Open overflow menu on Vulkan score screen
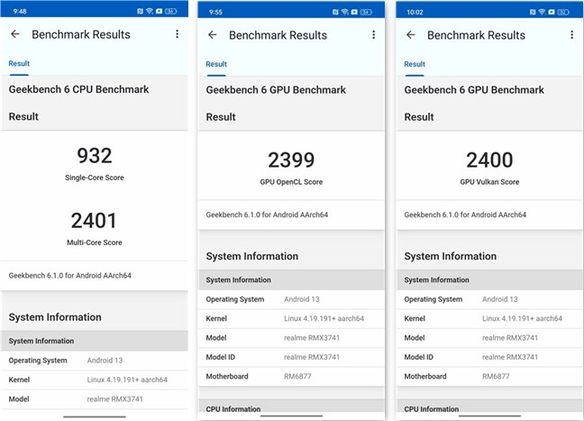 coord(571,35)
